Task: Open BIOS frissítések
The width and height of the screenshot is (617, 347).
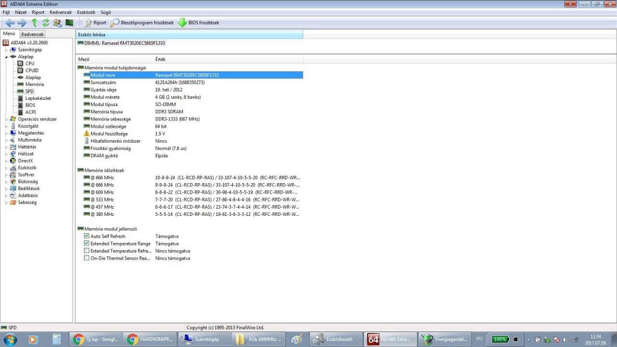Action: (x=199, y=23)
